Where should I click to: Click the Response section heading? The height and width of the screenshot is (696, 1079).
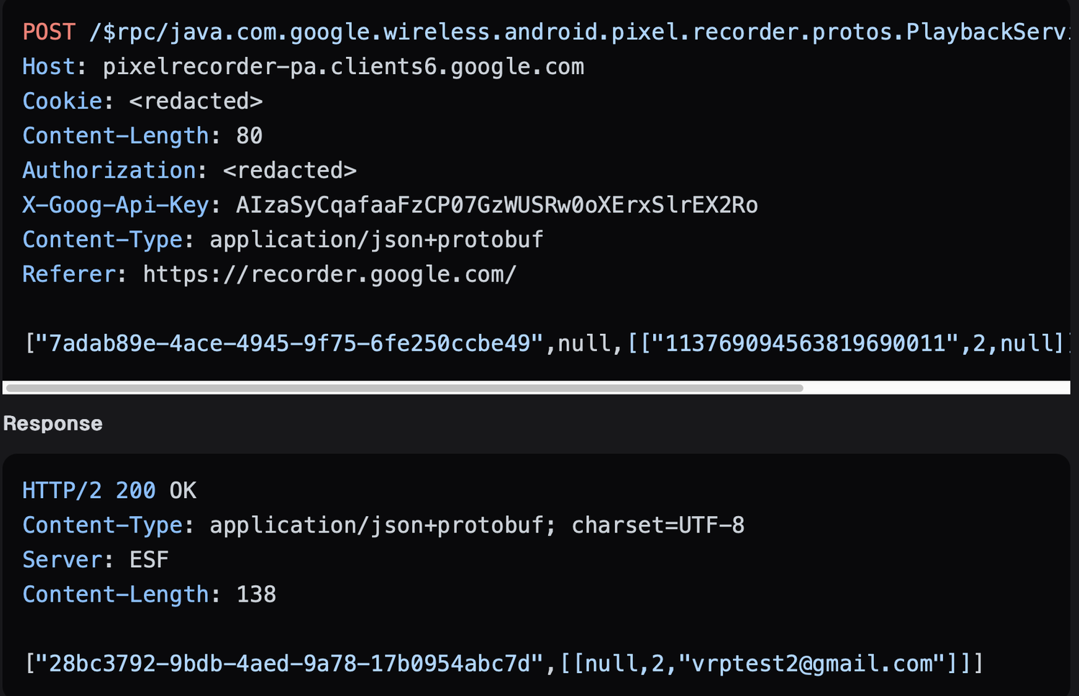(x=53, y=423)
